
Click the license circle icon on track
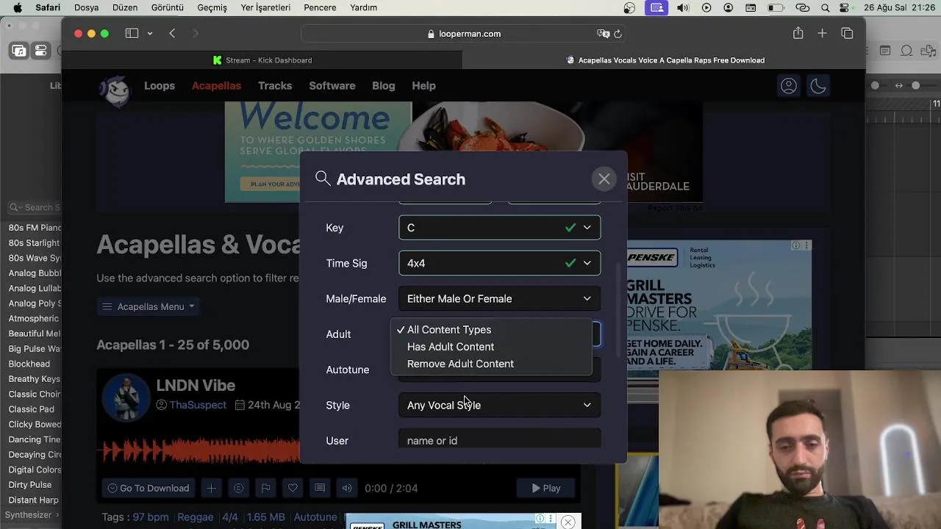(x=238, y=489)
